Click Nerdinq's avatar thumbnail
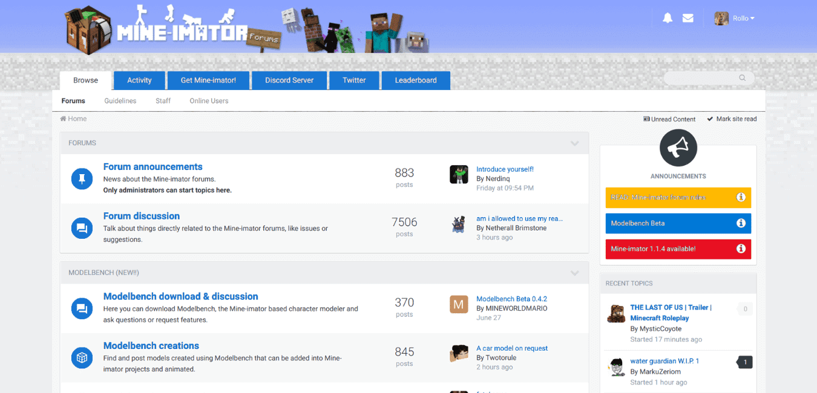The width and height of the screenshot is (817, 393). [459, 175]
